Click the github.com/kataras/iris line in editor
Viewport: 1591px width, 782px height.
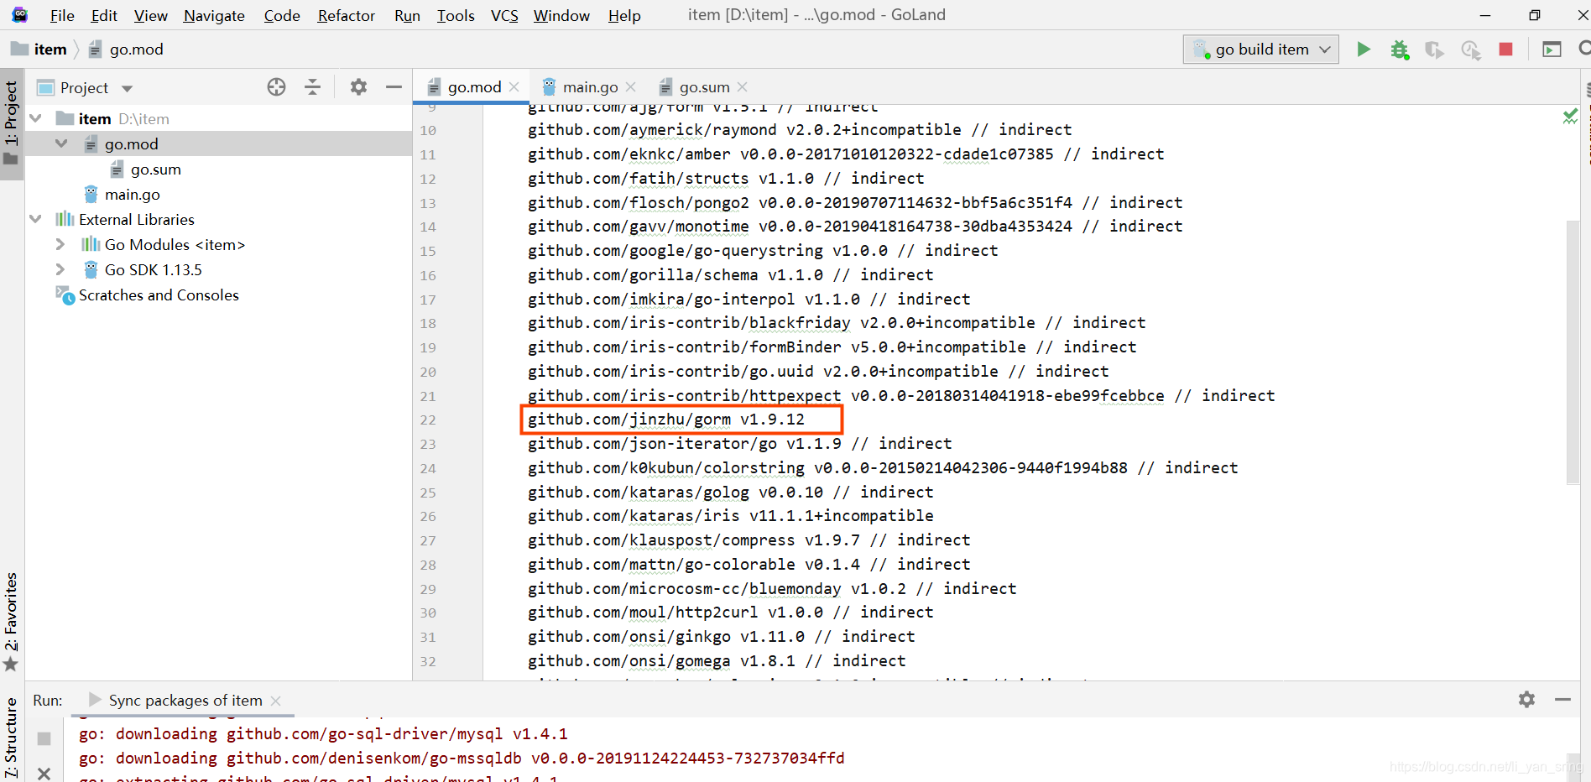point(730,516)
